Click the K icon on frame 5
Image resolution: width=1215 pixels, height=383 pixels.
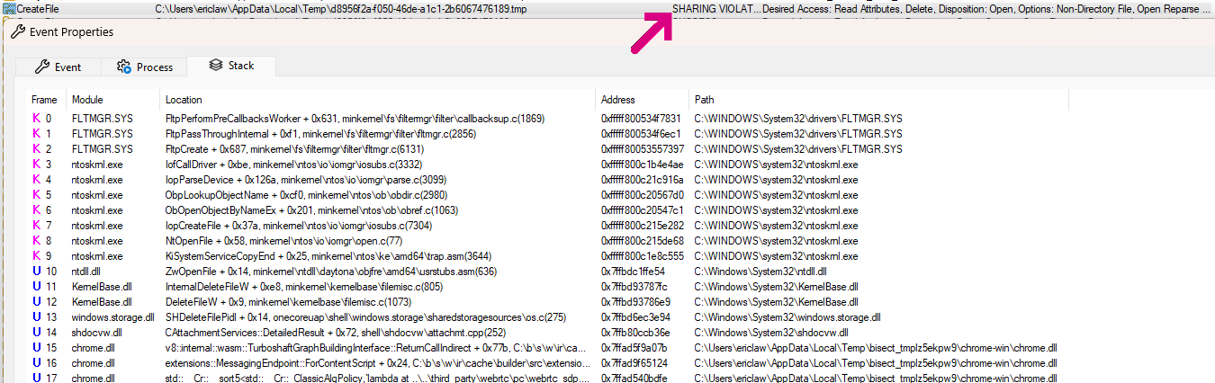click(x=36, y=195)
